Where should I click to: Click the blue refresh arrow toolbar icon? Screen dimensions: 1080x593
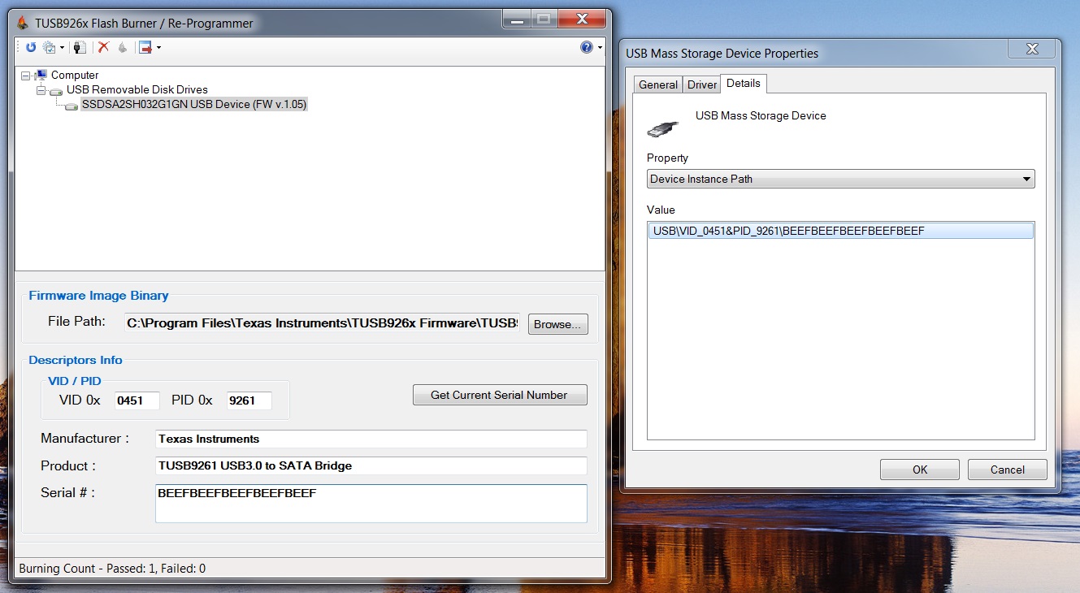point(31,48)
